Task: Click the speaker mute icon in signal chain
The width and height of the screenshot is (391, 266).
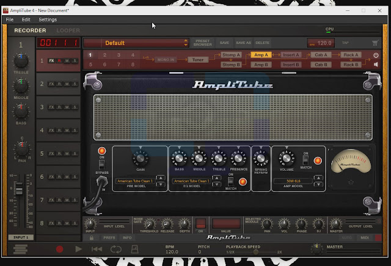Action: [376, 65]
